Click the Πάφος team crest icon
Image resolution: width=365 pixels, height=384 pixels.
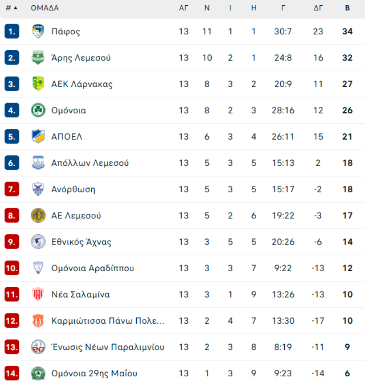[x=38, y=31]
